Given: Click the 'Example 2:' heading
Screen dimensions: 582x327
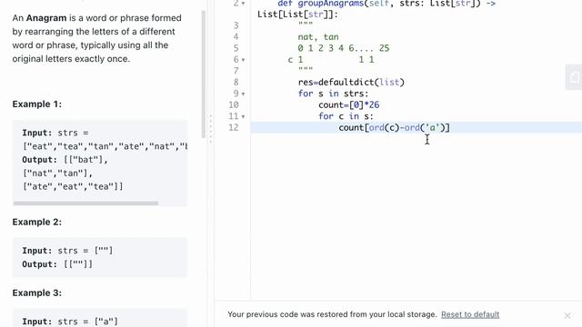Looking at the screenshot, I should (x=36, y=222).
